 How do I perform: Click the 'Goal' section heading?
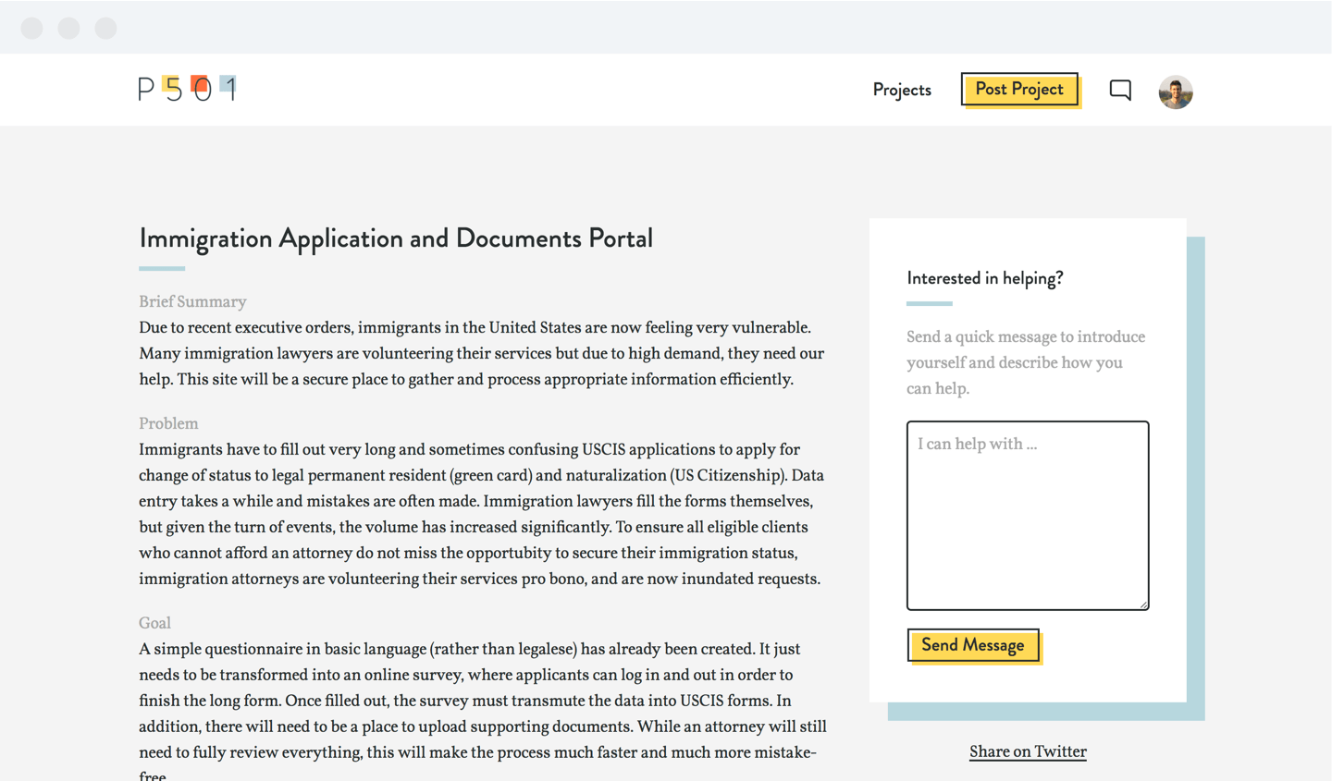tap(154, 623)
